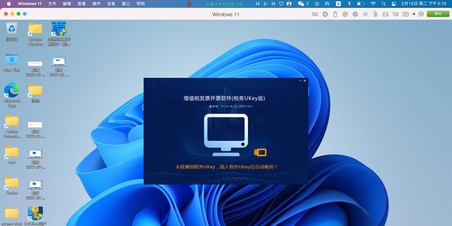Collapse the Parallels toolbar icons with the arrow
The image size is (452, 226).
(414, 14)
